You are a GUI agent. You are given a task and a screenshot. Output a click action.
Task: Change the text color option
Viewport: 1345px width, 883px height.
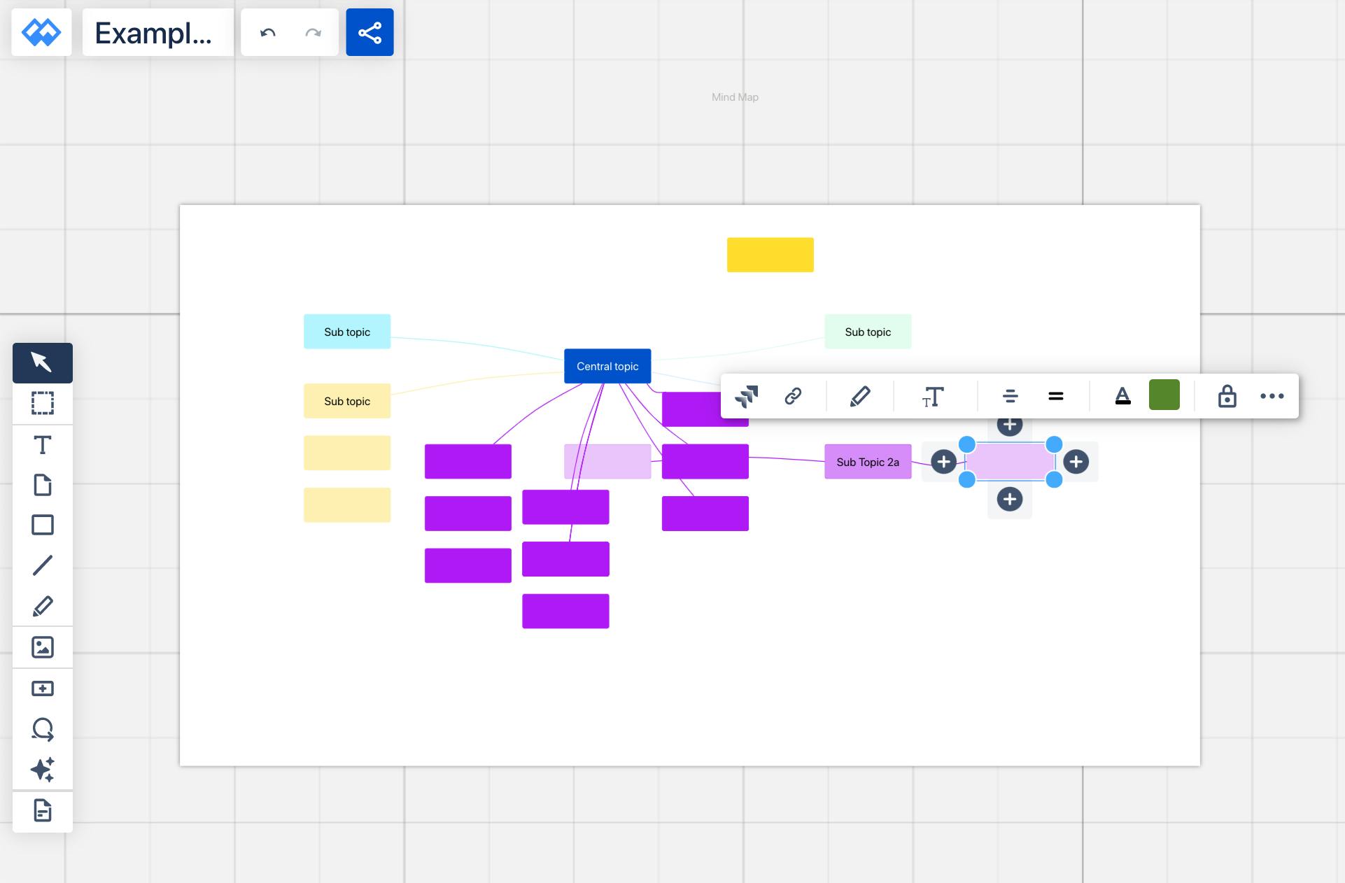click(x=1122, y=396)
